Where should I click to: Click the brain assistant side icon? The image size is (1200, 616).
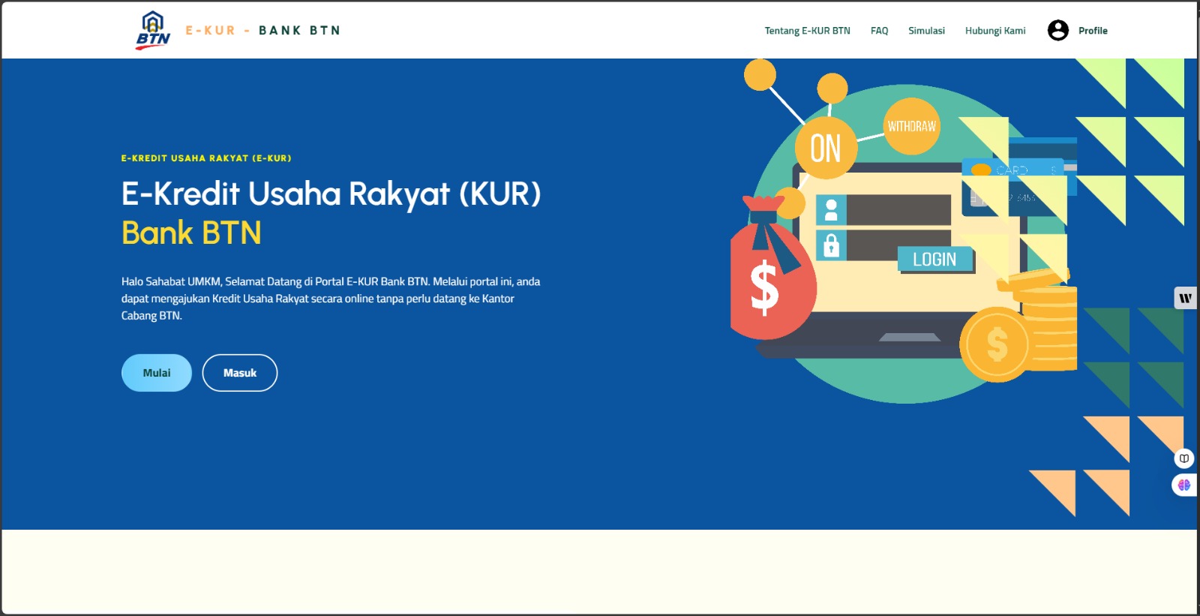pyautogui.click(x=1184, y=485)
